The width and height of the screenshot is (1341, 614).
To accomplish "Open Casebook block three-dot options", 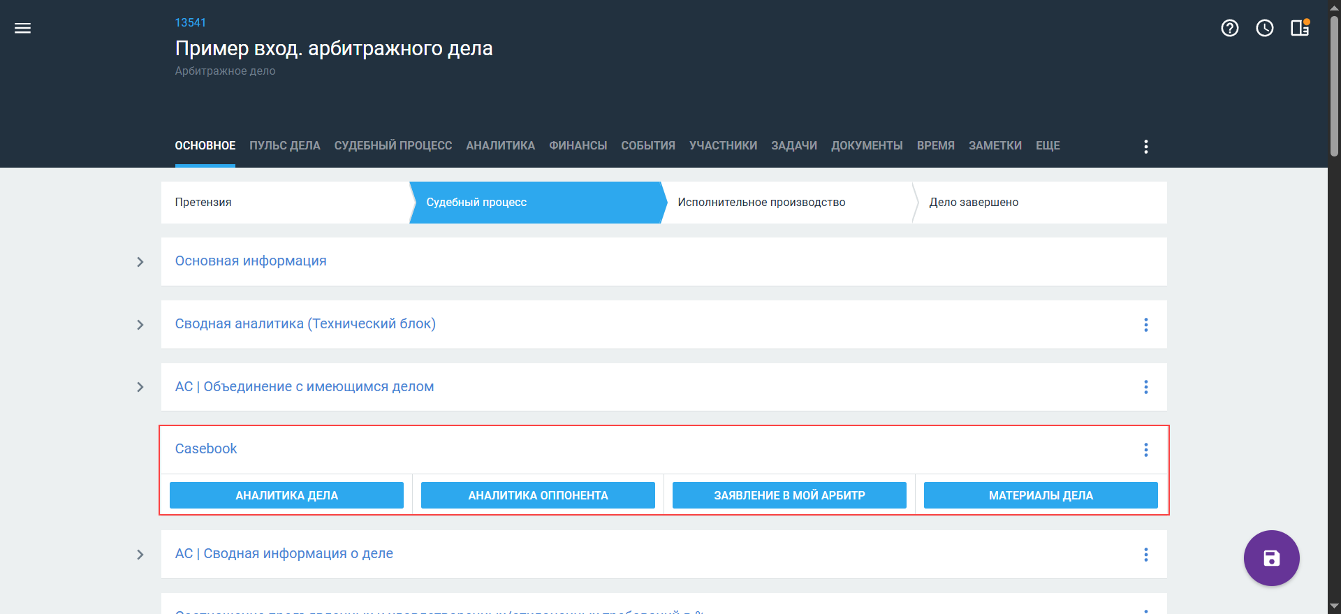I will point(1145,450).
